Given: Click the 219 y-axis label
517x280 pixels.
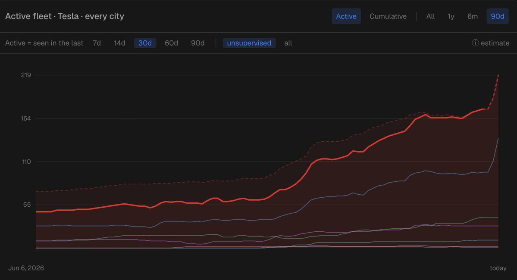Looking at the screenshot, I should (26, 75).
